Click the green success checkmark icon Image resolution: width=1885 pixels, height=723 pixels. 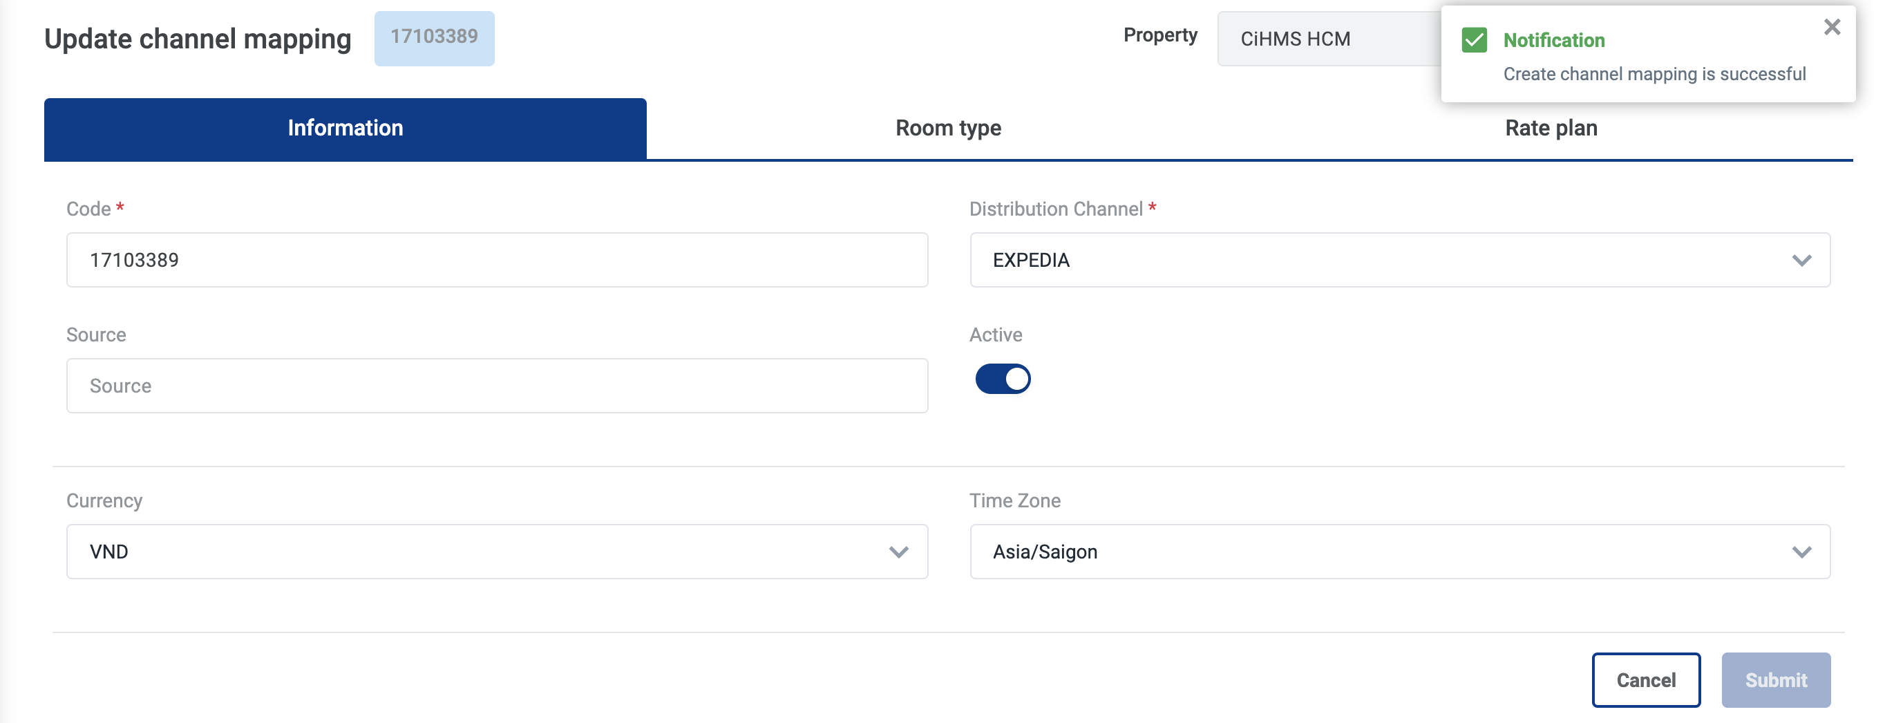point(1474,40)
